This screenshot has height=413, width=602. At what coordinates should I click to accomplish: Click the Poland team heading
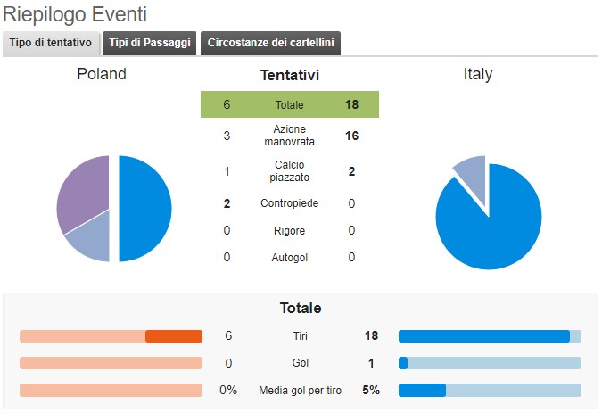102,74
